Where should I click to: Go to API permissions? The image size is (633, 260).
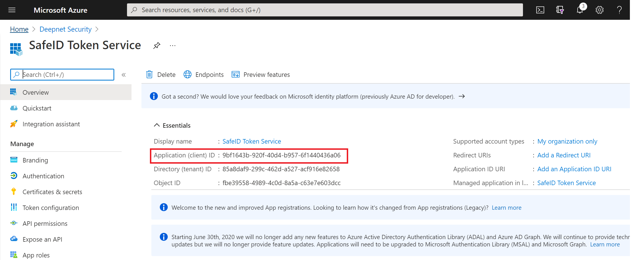point(45,224)
